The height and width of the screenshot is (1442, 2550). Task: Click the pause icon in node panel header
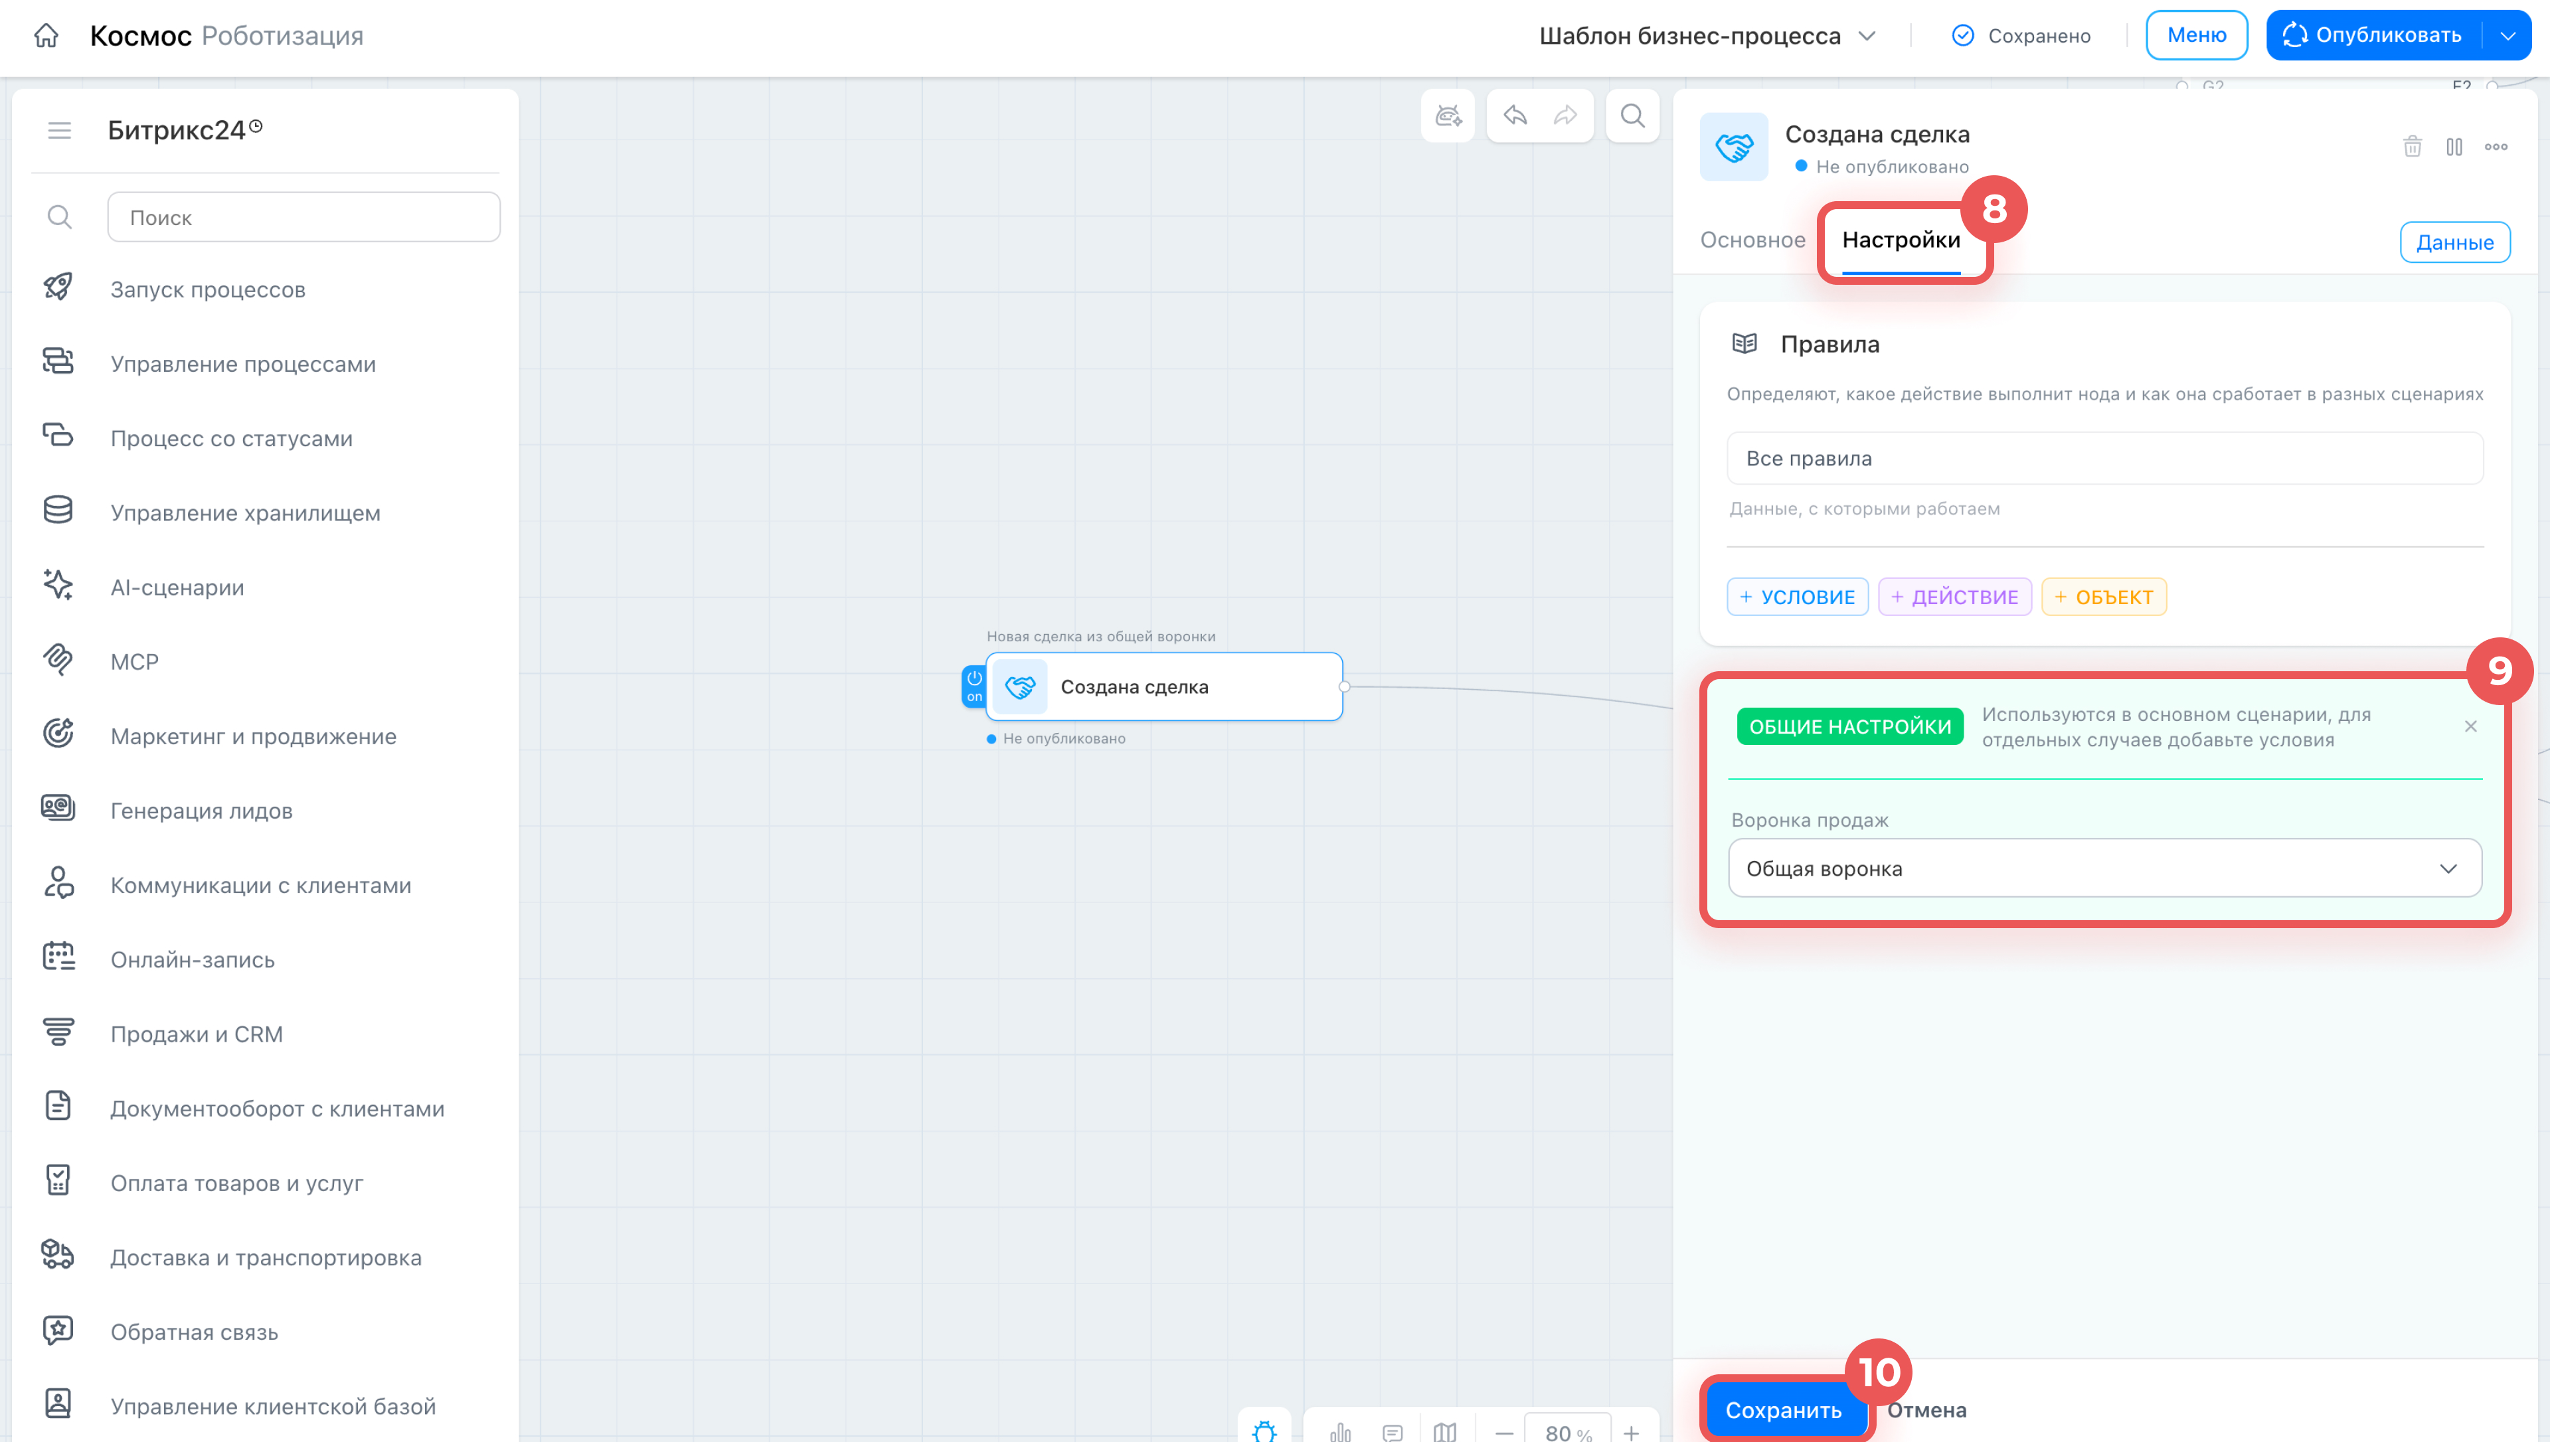[x=2454, y=147]
